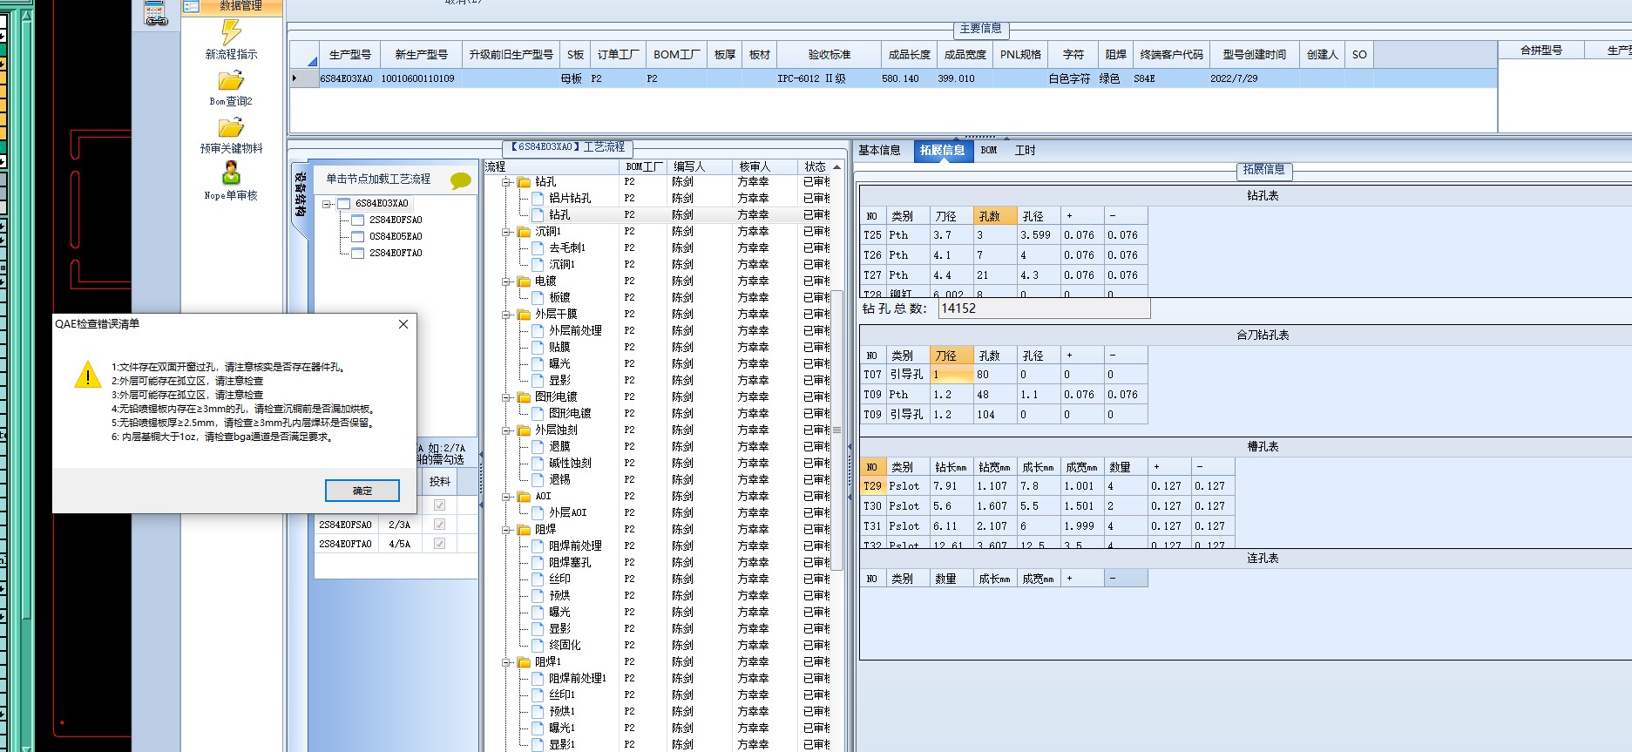Click the QAE warning triangle icon
The width and height of the screenshot is (1632, 752).
87,375
